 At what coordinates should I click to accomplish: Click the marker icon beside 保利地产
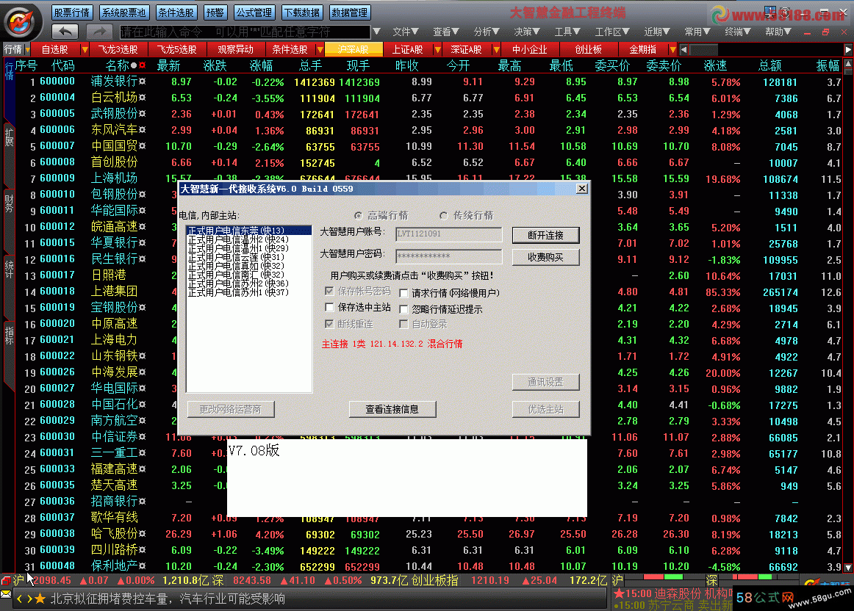tap(142, 566)
